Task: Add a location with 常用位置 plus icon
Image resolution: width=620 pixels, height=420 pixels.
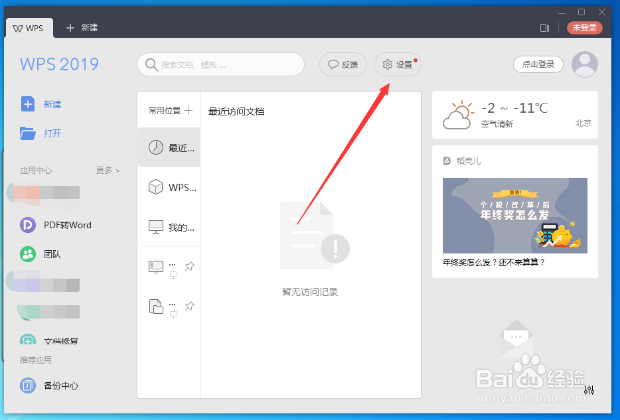Action: click(189, 111)
